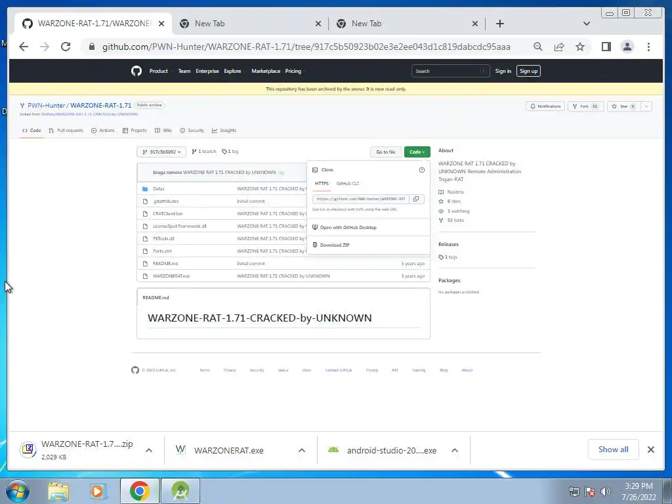Click the address bar URL
This screenshot has height=504, width=672.
tap(306, 47)
